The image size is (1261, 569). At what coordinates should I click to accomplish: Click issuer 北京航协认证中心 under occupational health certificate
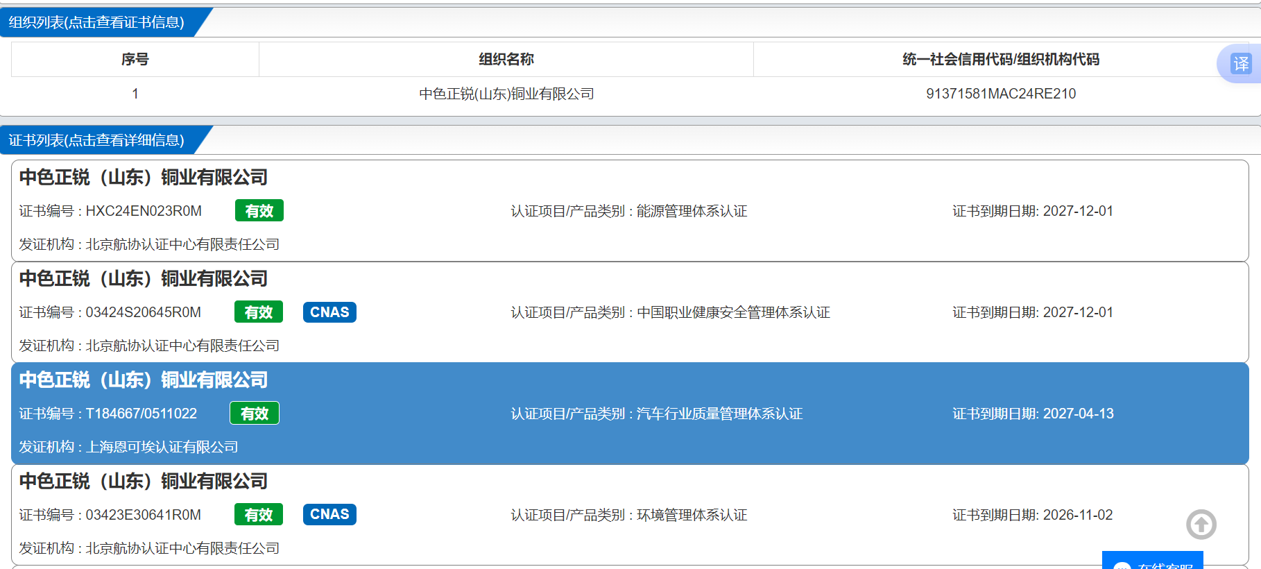[x=182, y=346]
